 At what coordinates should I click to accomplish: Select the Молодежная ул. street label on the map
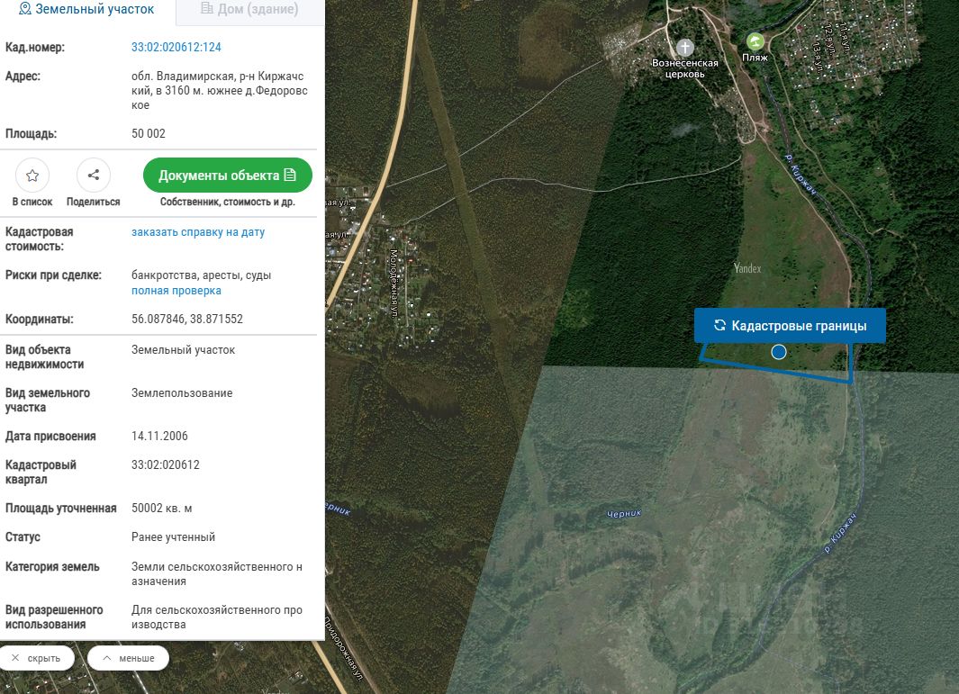[394, 284]
